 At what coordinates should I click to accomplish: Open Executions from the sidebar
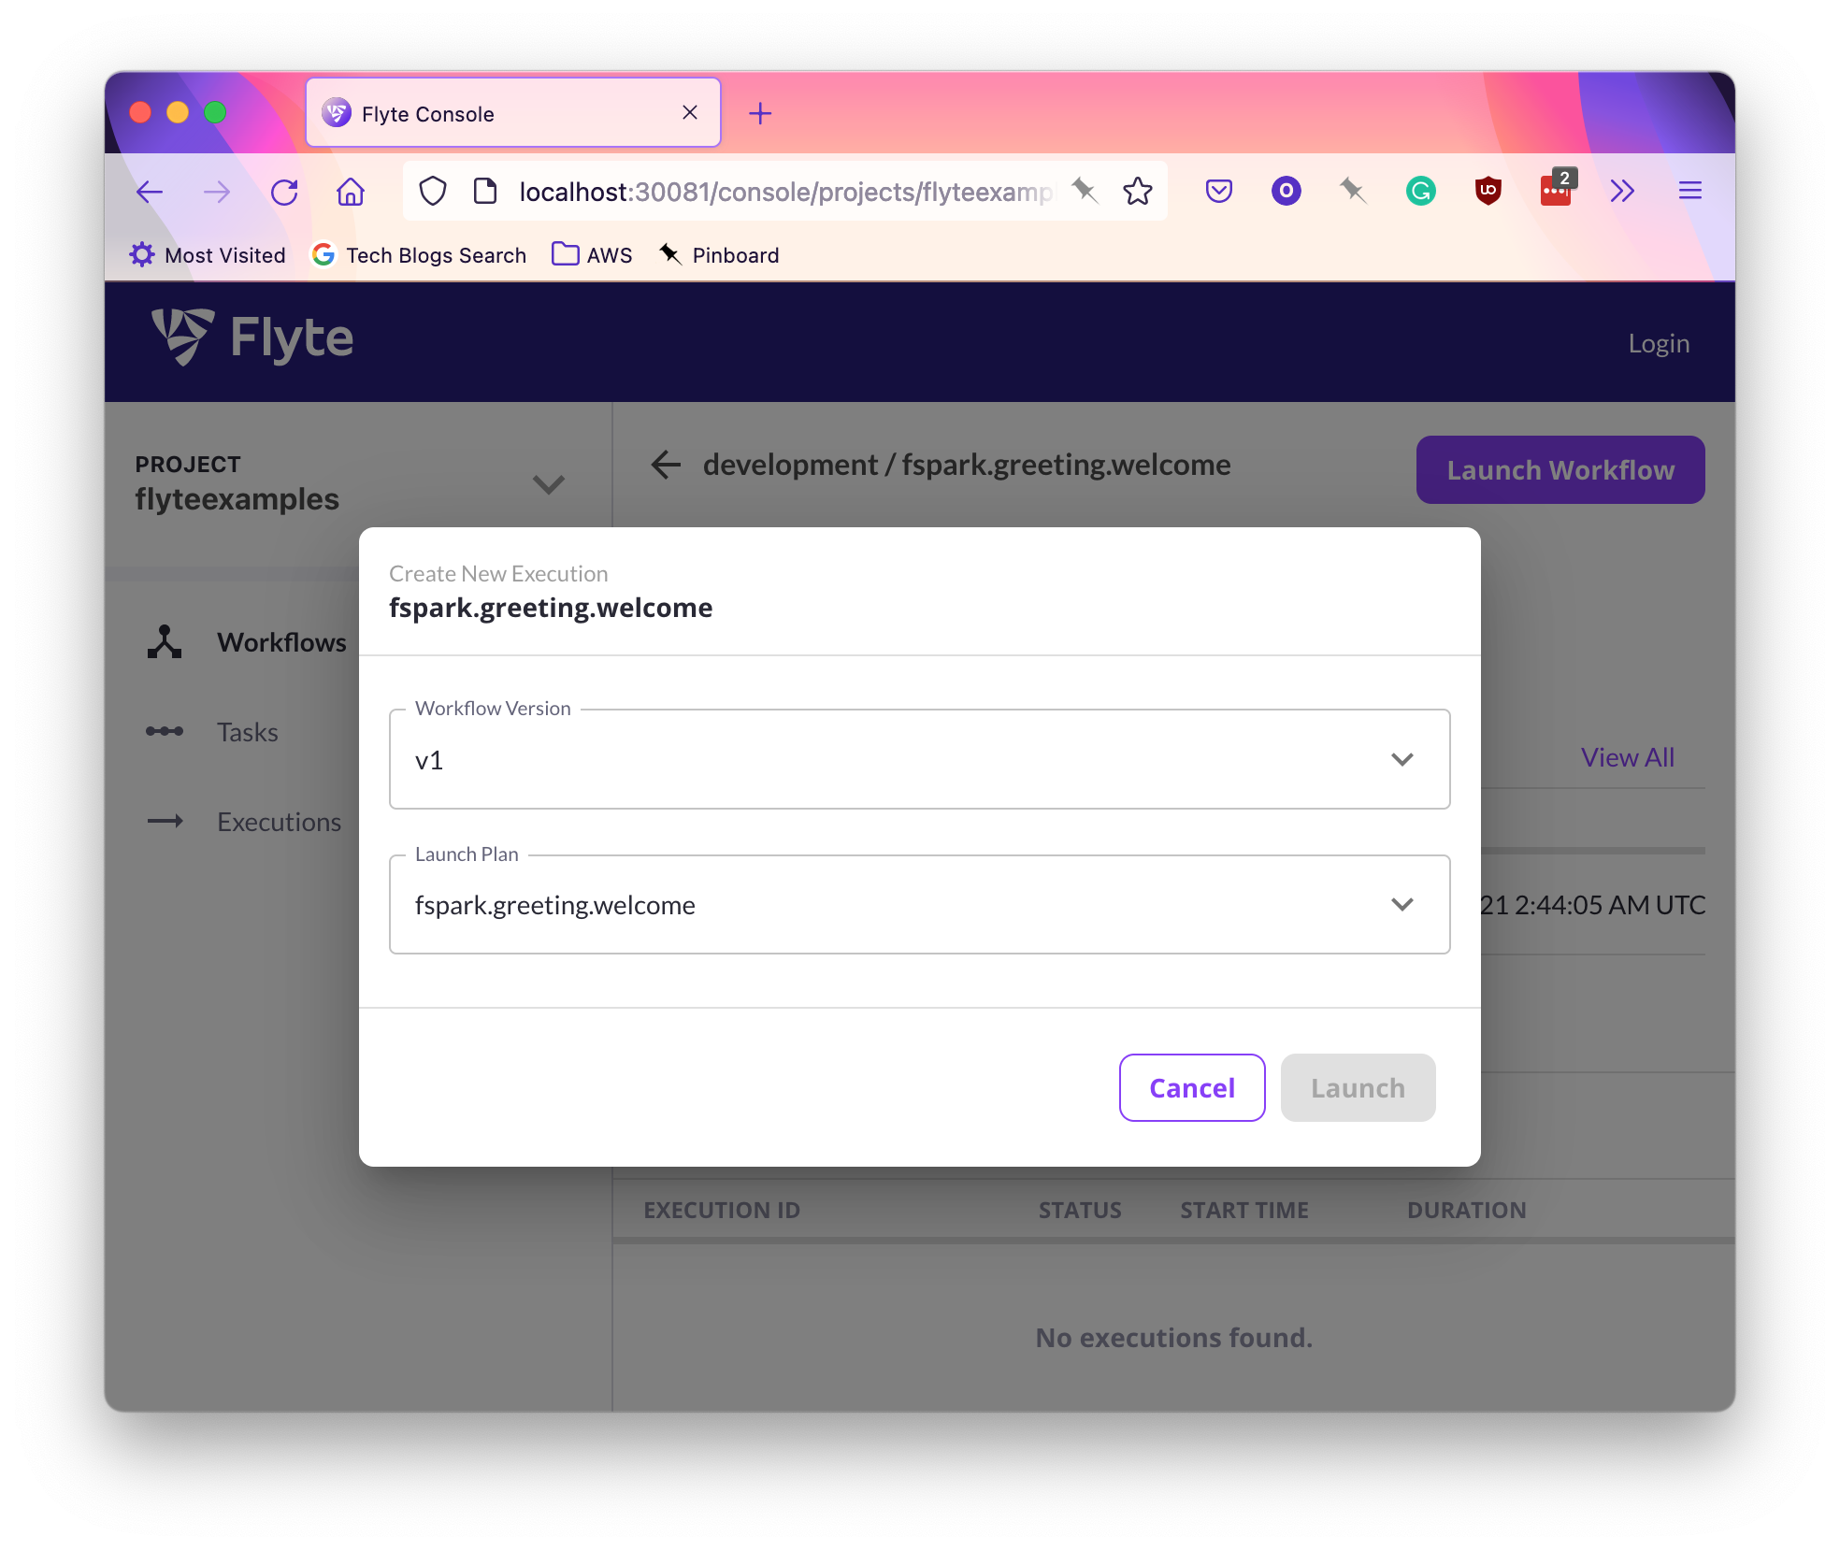click(x=278, y=822)
